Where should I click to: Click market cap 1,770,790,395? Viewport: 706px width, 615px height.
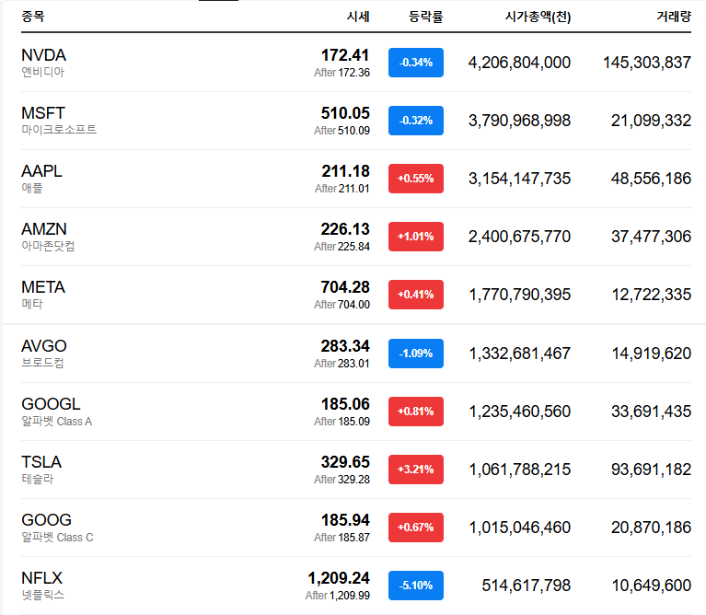520,295
